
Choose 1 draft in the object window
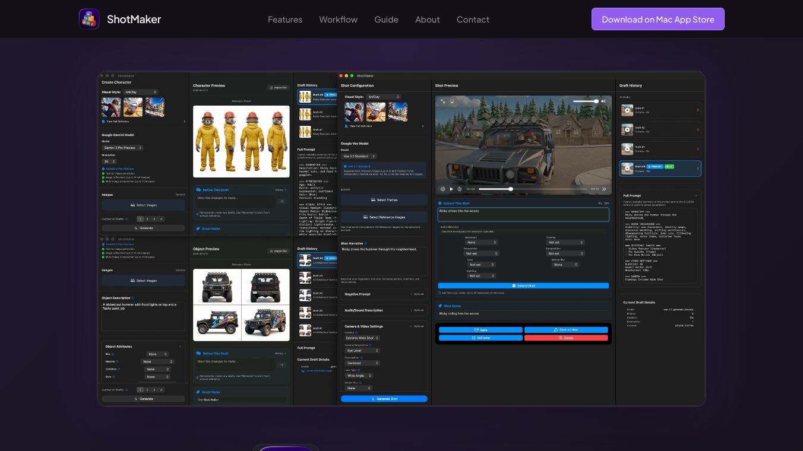[x=140, y=390]
